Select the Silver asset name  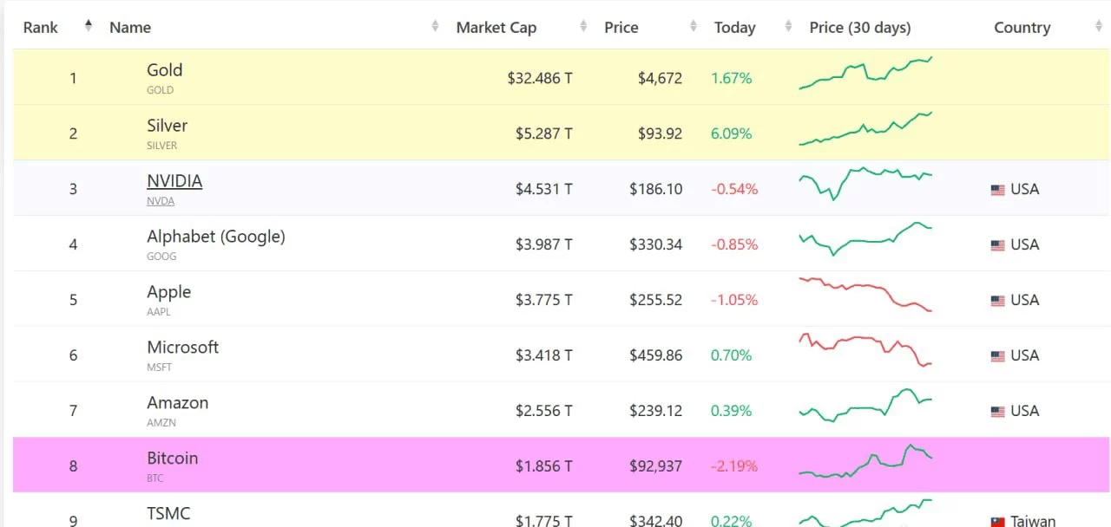click(167, 126)
